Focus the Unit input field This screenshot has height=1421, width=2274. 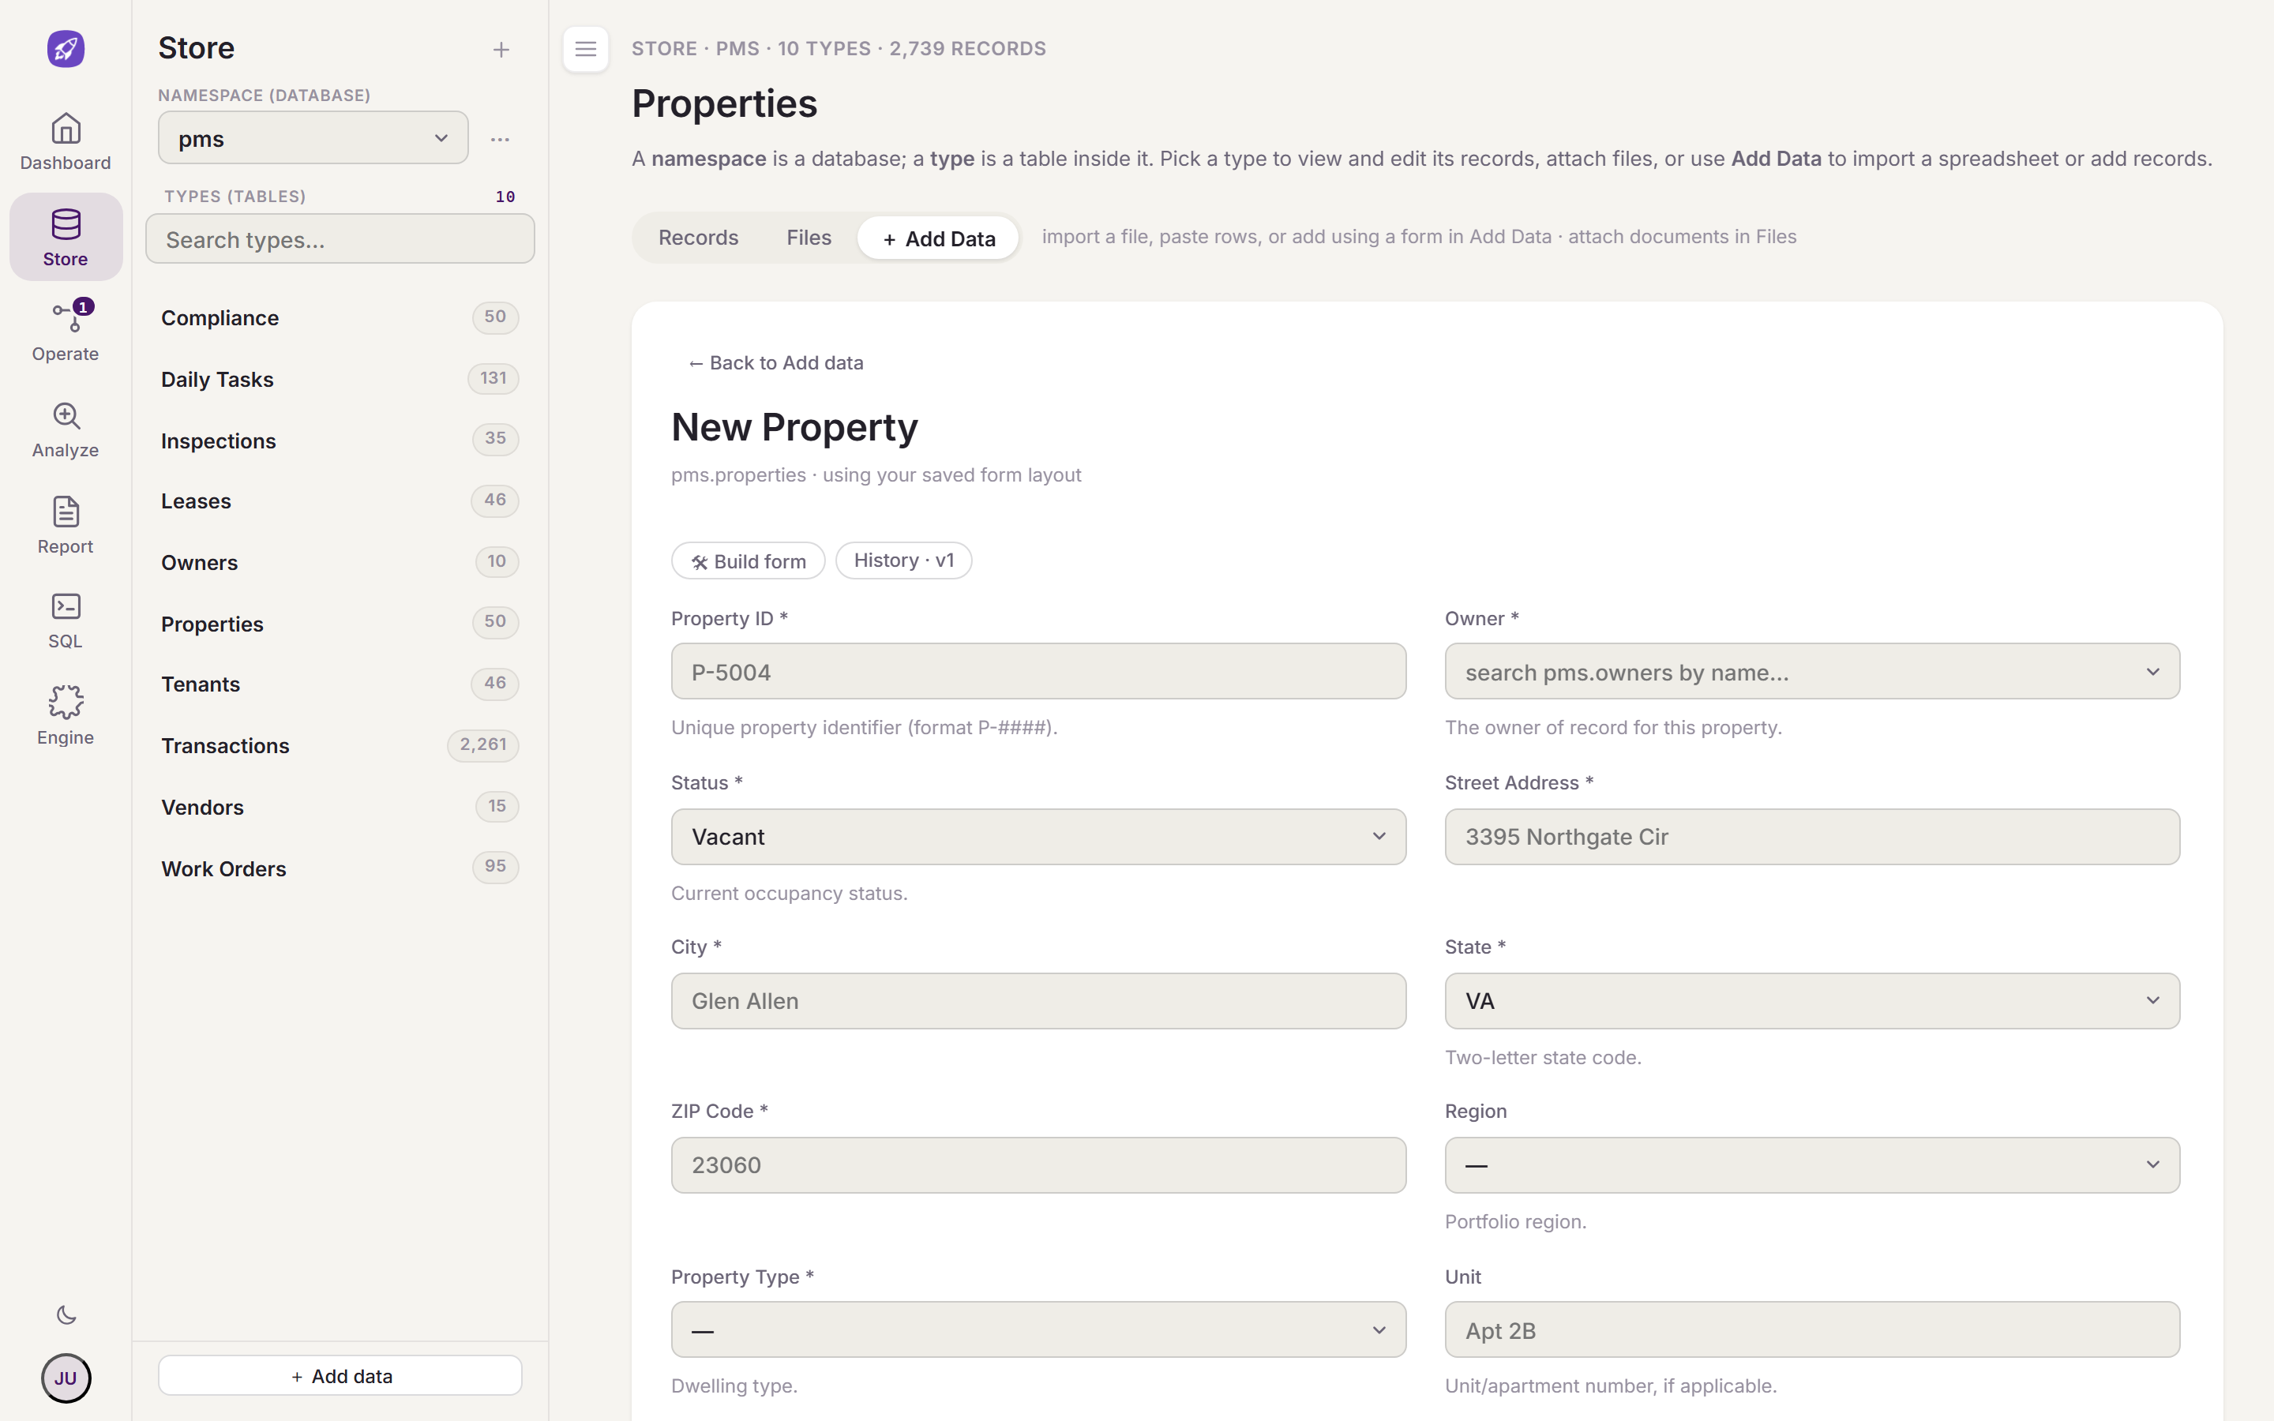pyautogui.click(x=1811, y=1330)
